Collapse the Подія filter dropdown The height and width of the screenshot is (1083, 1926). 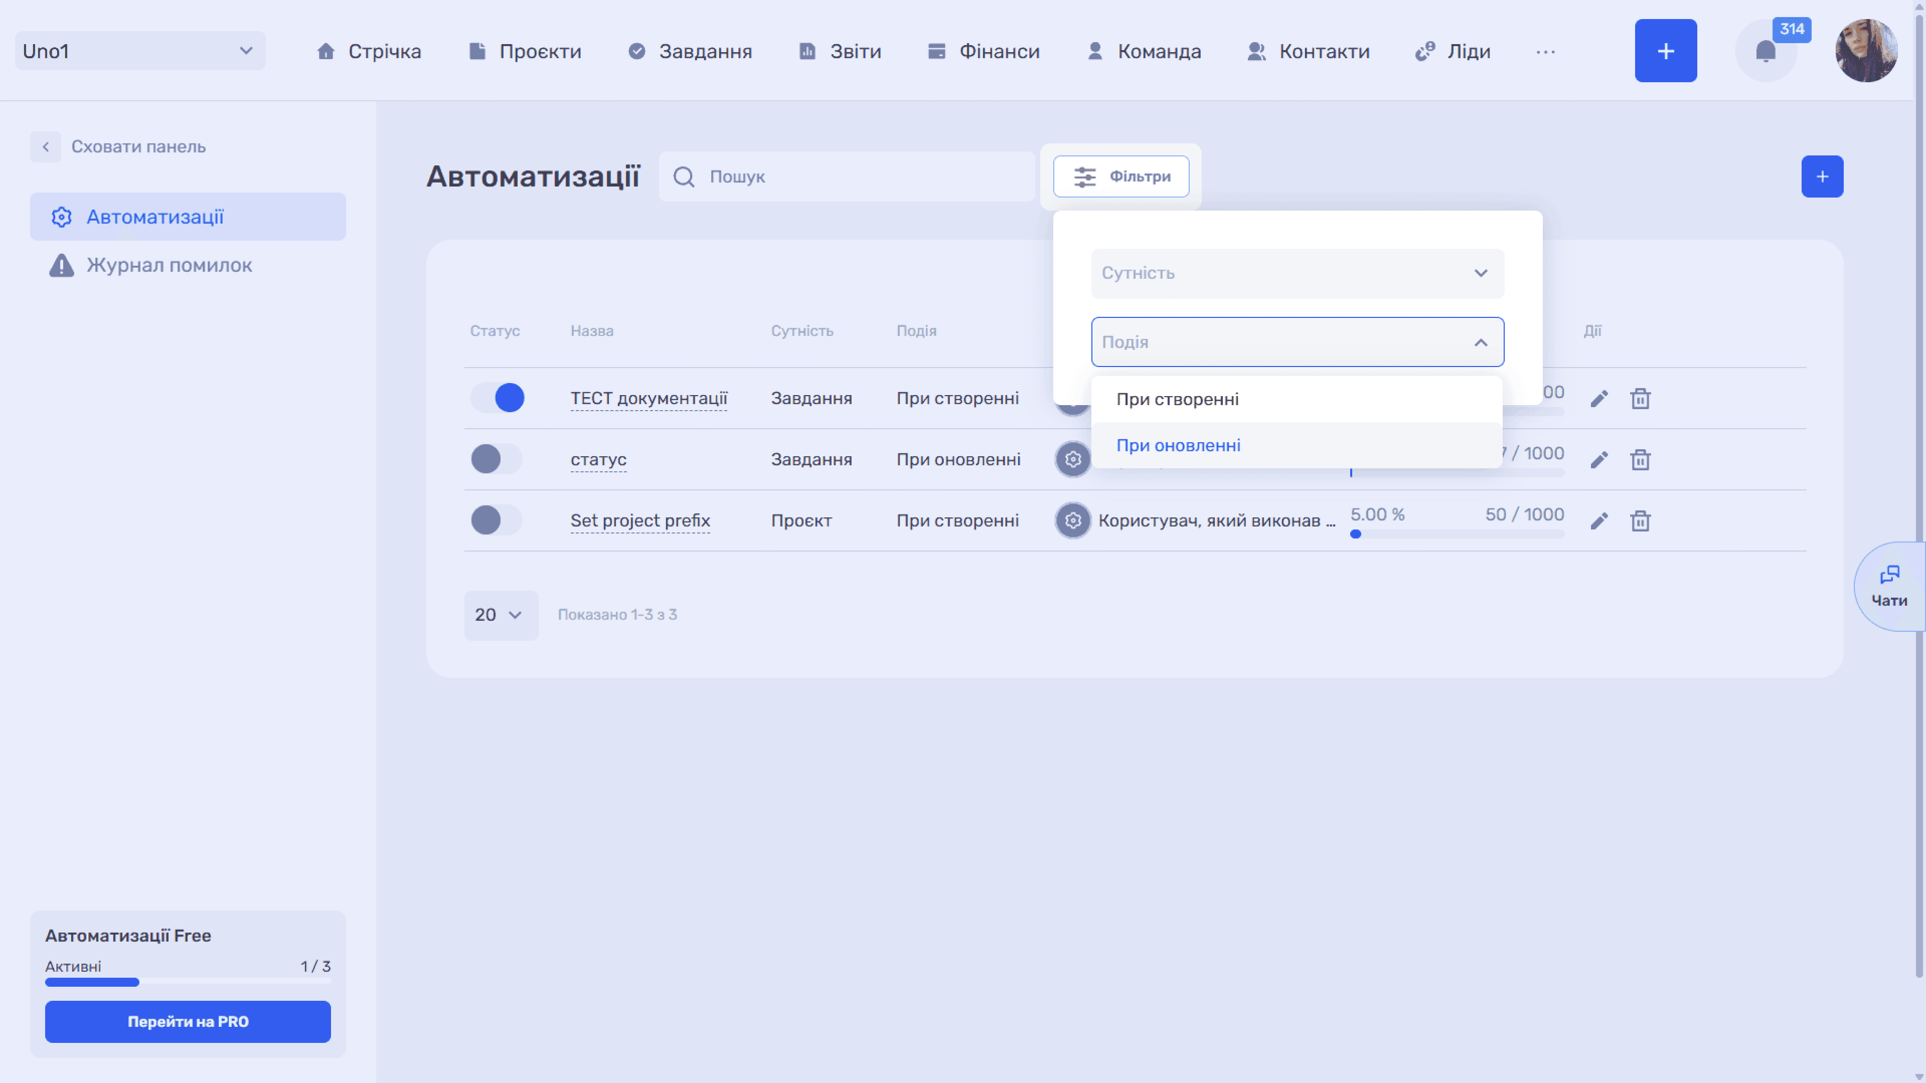[1297, 341]
